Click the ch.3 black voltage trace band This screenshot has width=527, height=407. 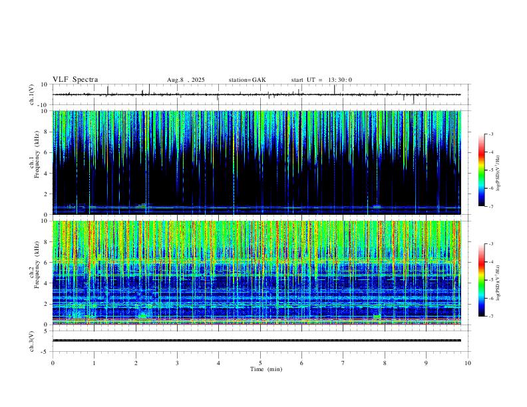[x=256, y=340]
